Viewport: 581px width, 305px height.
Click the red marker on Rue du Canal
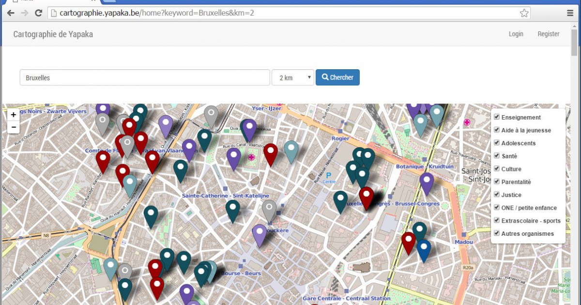pos(271,154)
